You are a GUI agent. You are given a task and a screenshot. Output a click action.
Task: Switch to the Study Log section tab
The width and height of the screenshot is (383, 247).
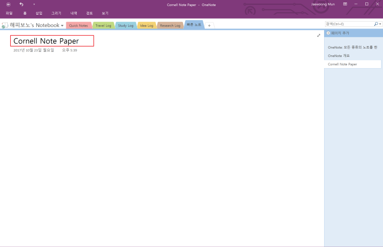pyautogui.click(x=126, y=25)
